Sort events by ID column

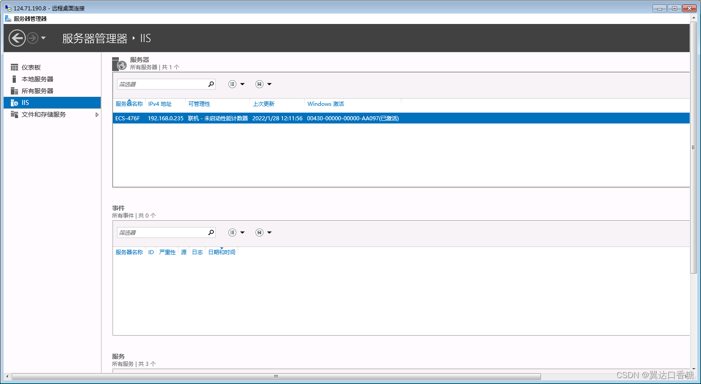click(151, 252)
